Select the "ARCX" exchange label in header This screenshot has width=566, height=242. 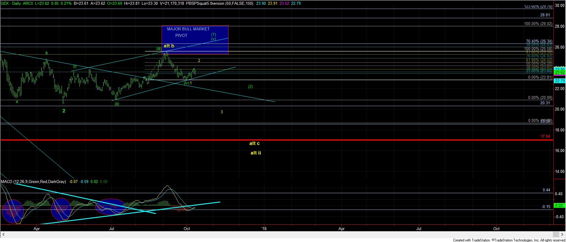(28, 4)
